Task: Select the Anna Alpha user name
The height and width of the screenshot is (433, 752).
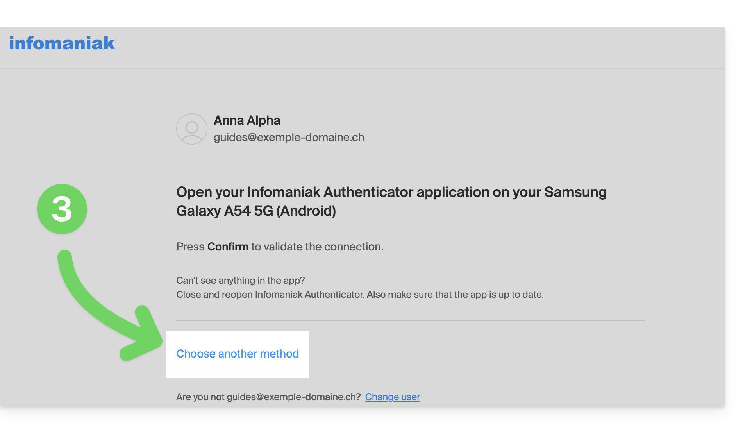Action: tap(247, 120)
